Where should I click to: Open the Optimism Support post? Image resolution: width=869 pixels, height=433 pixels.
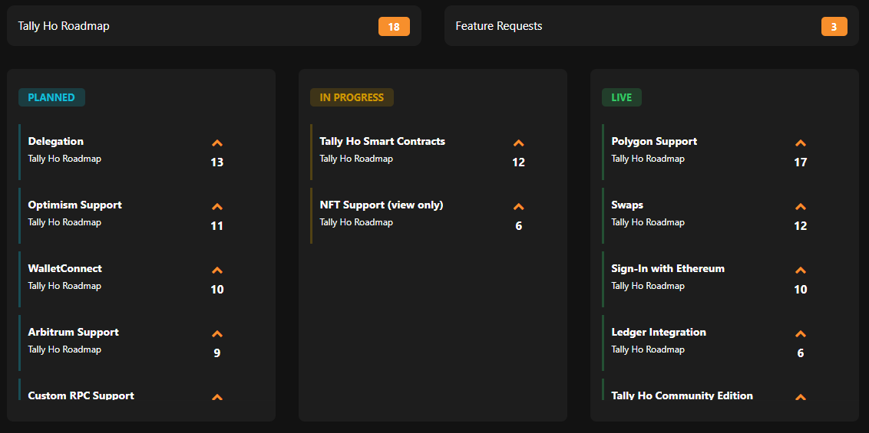coord(74,205)
